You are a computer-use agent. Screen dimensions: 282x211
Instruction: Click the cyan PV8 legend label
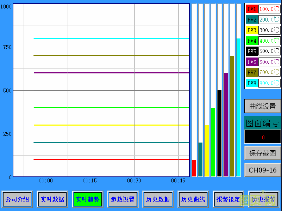[252, 83]
